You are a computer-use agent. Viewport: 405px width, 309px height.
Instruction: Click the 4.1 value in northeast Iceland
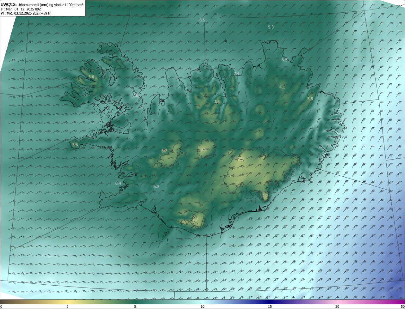click(x=282, y=87)
